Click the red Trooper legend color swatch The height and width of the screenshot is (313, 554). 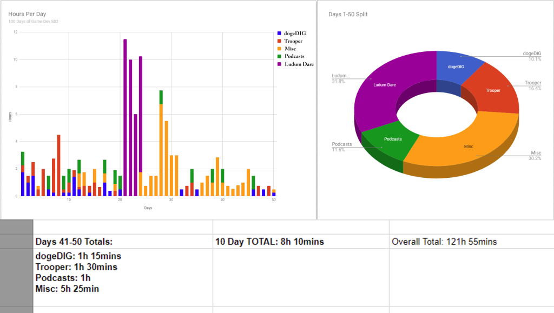pyautogui.click(x=279, y=41)
